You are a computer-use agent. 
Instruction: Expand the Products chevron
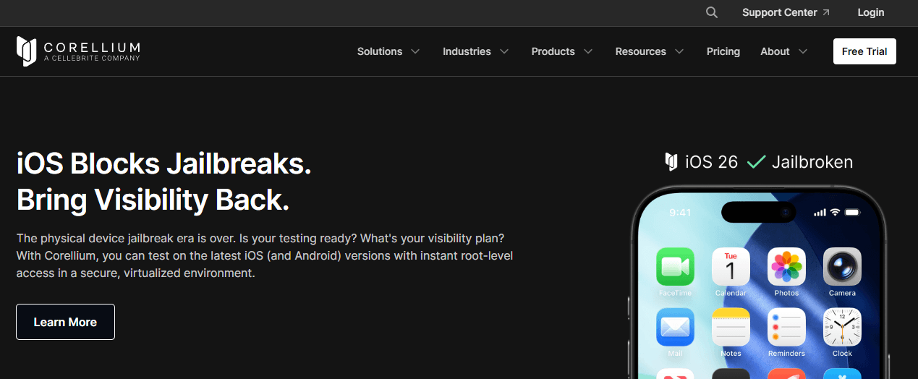point(588,51)
